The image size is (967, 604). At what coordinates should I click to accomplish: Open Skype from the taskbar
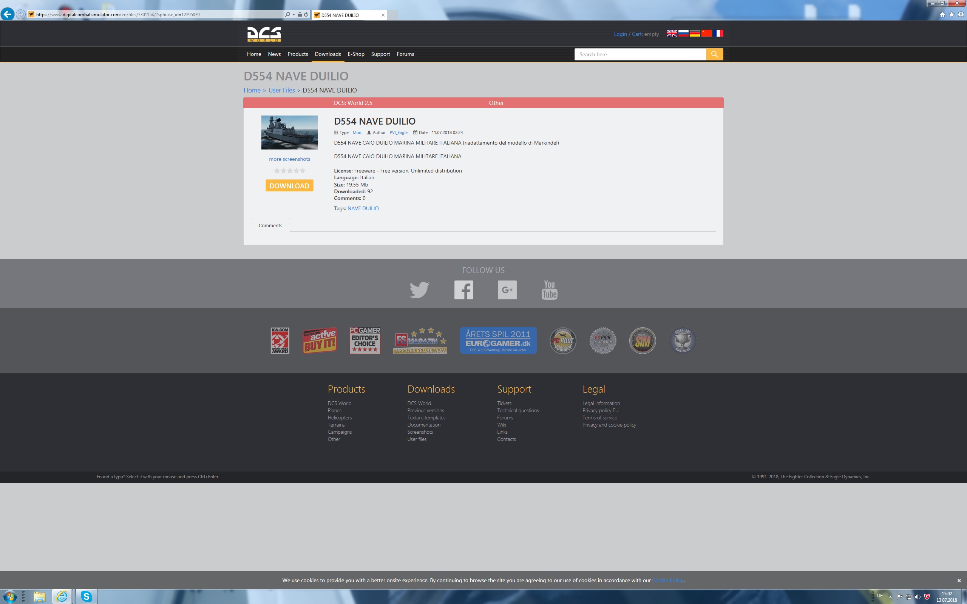coord(86,597)
